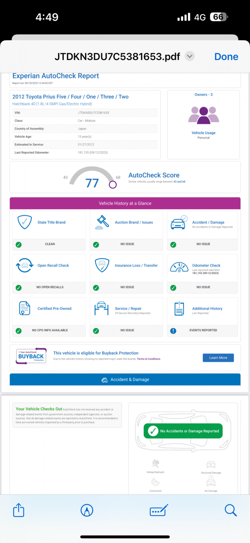Viewport: 250px width, 543px height.
Task: Tap blue alert beside EVENTS REPORTED
Action: tap(173, 330)
